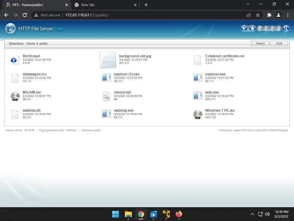
Task: Open a new browser tab with plus
Action: click(146, 5)
